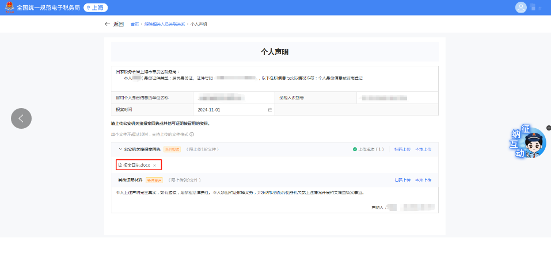Expand the user account dropdown arrow
Image resolution: width=551 pixels, height=261 pixels.
pyautogui.click(x=540, y=8)
